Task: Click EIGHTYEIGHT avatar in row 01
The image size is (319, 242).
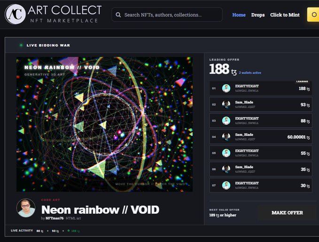Action: tap(226, 88)
